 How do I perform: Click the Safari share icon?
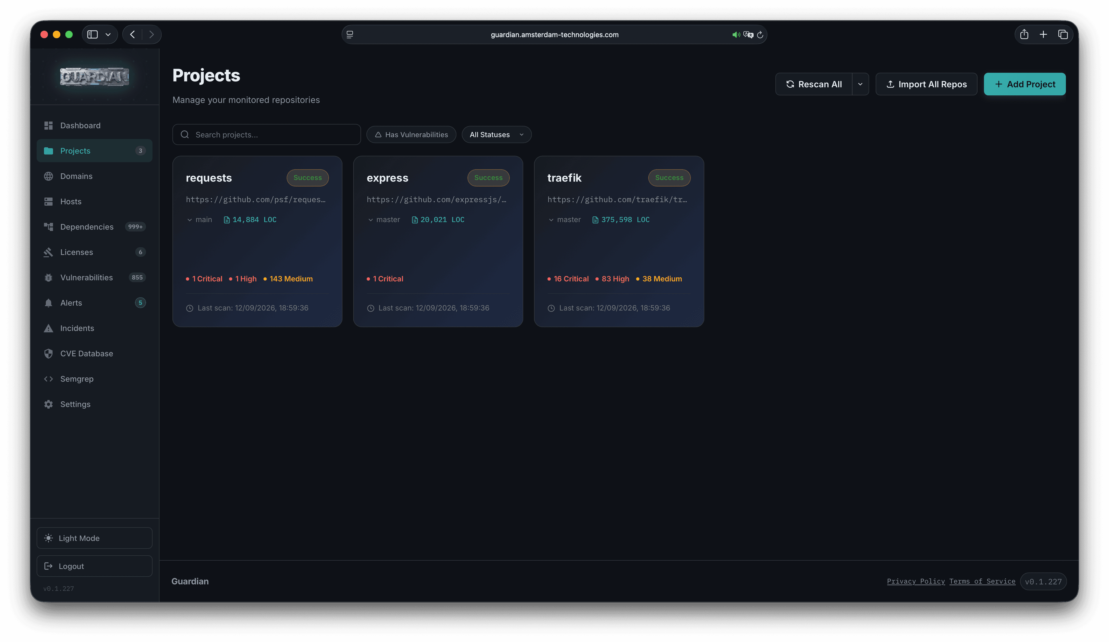1024,34
